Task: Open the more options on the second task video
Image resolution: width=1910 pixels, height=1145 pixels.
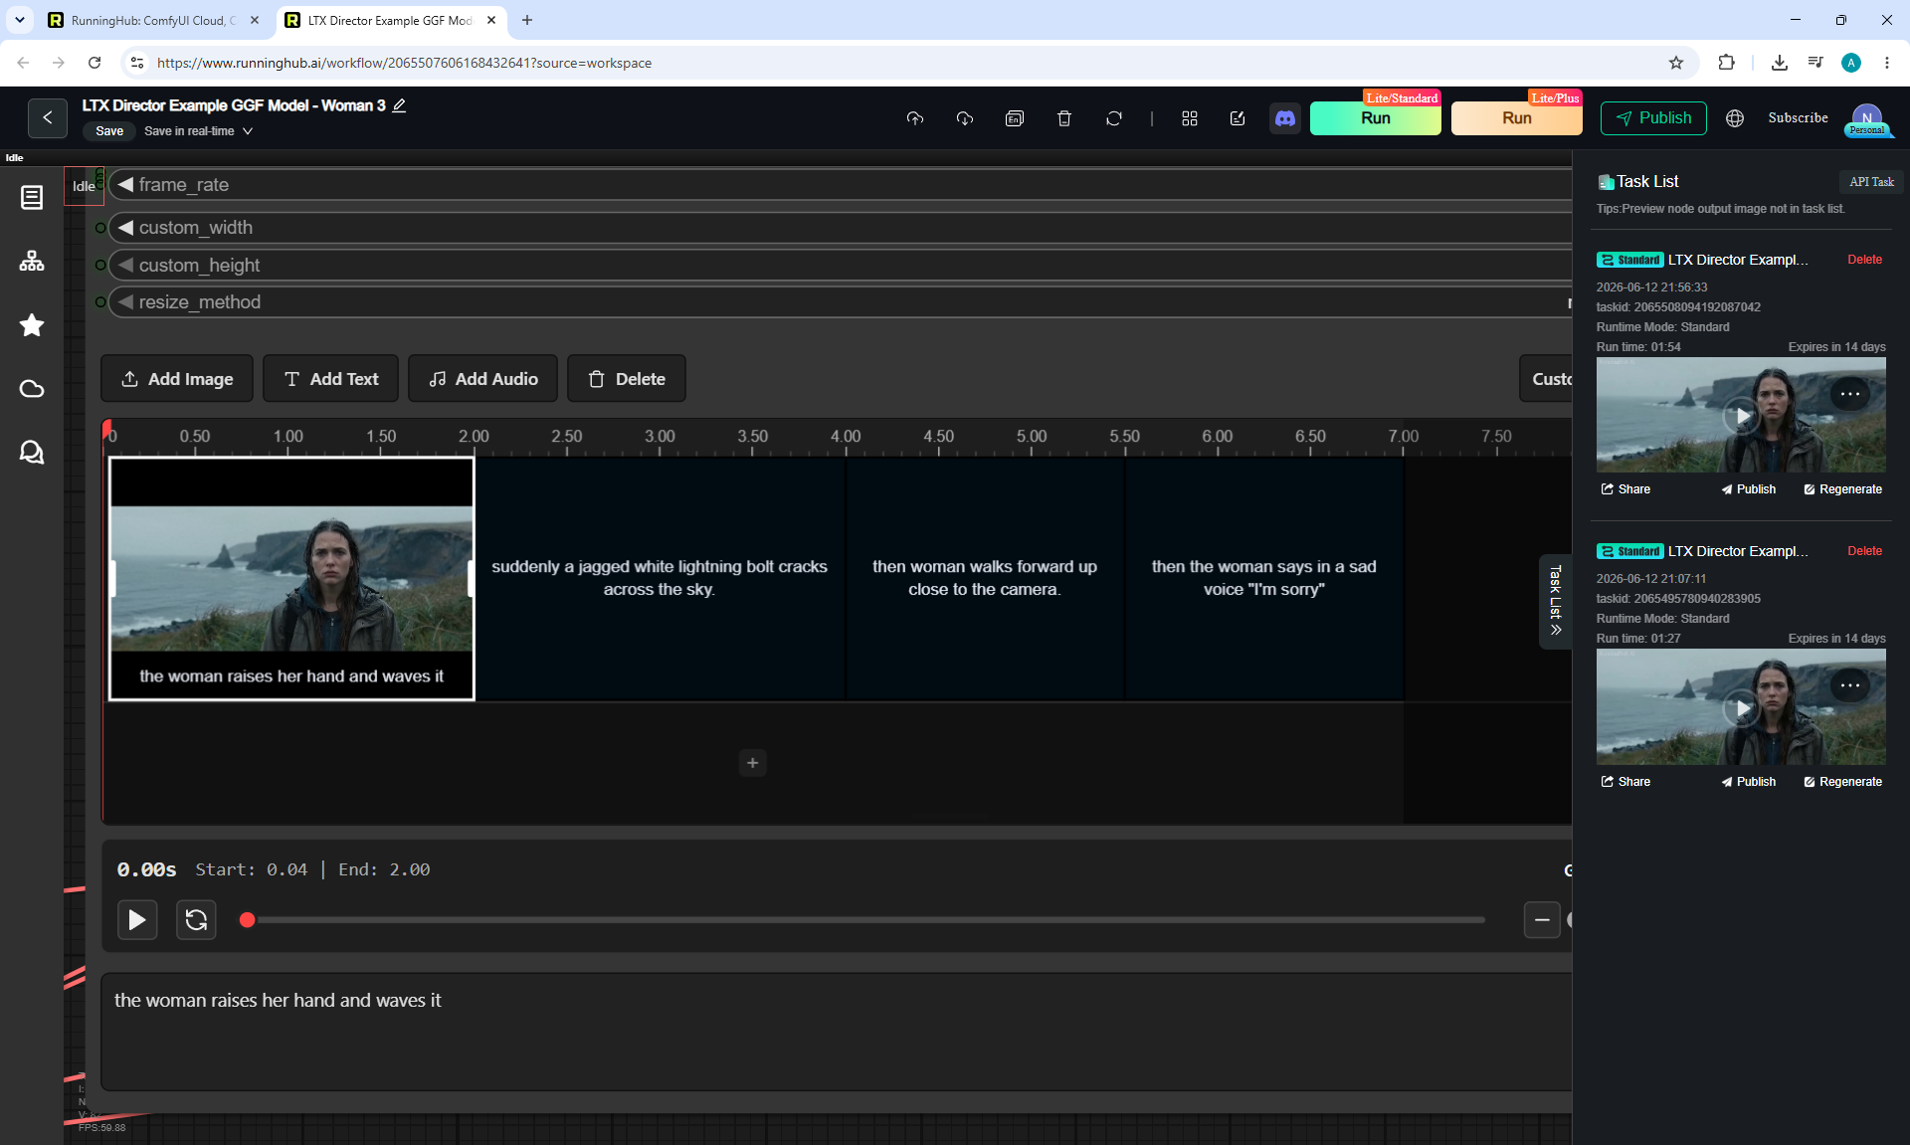Action: point(1850,685)
